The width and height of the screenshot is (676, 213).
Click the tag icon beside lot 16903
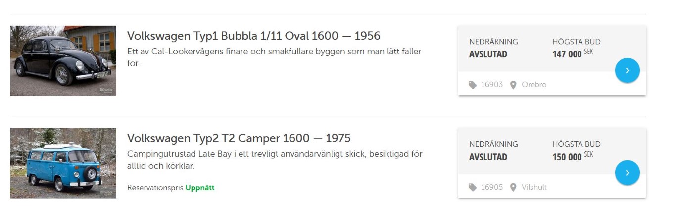tap(473, 85)
